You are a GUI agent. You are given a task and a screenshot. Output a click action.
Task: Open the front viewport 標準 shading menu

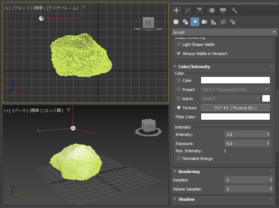39,8
